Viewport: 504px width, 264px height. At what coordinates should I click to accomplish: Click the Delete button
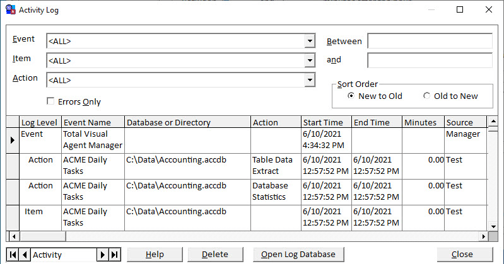[x=215, y=255]
